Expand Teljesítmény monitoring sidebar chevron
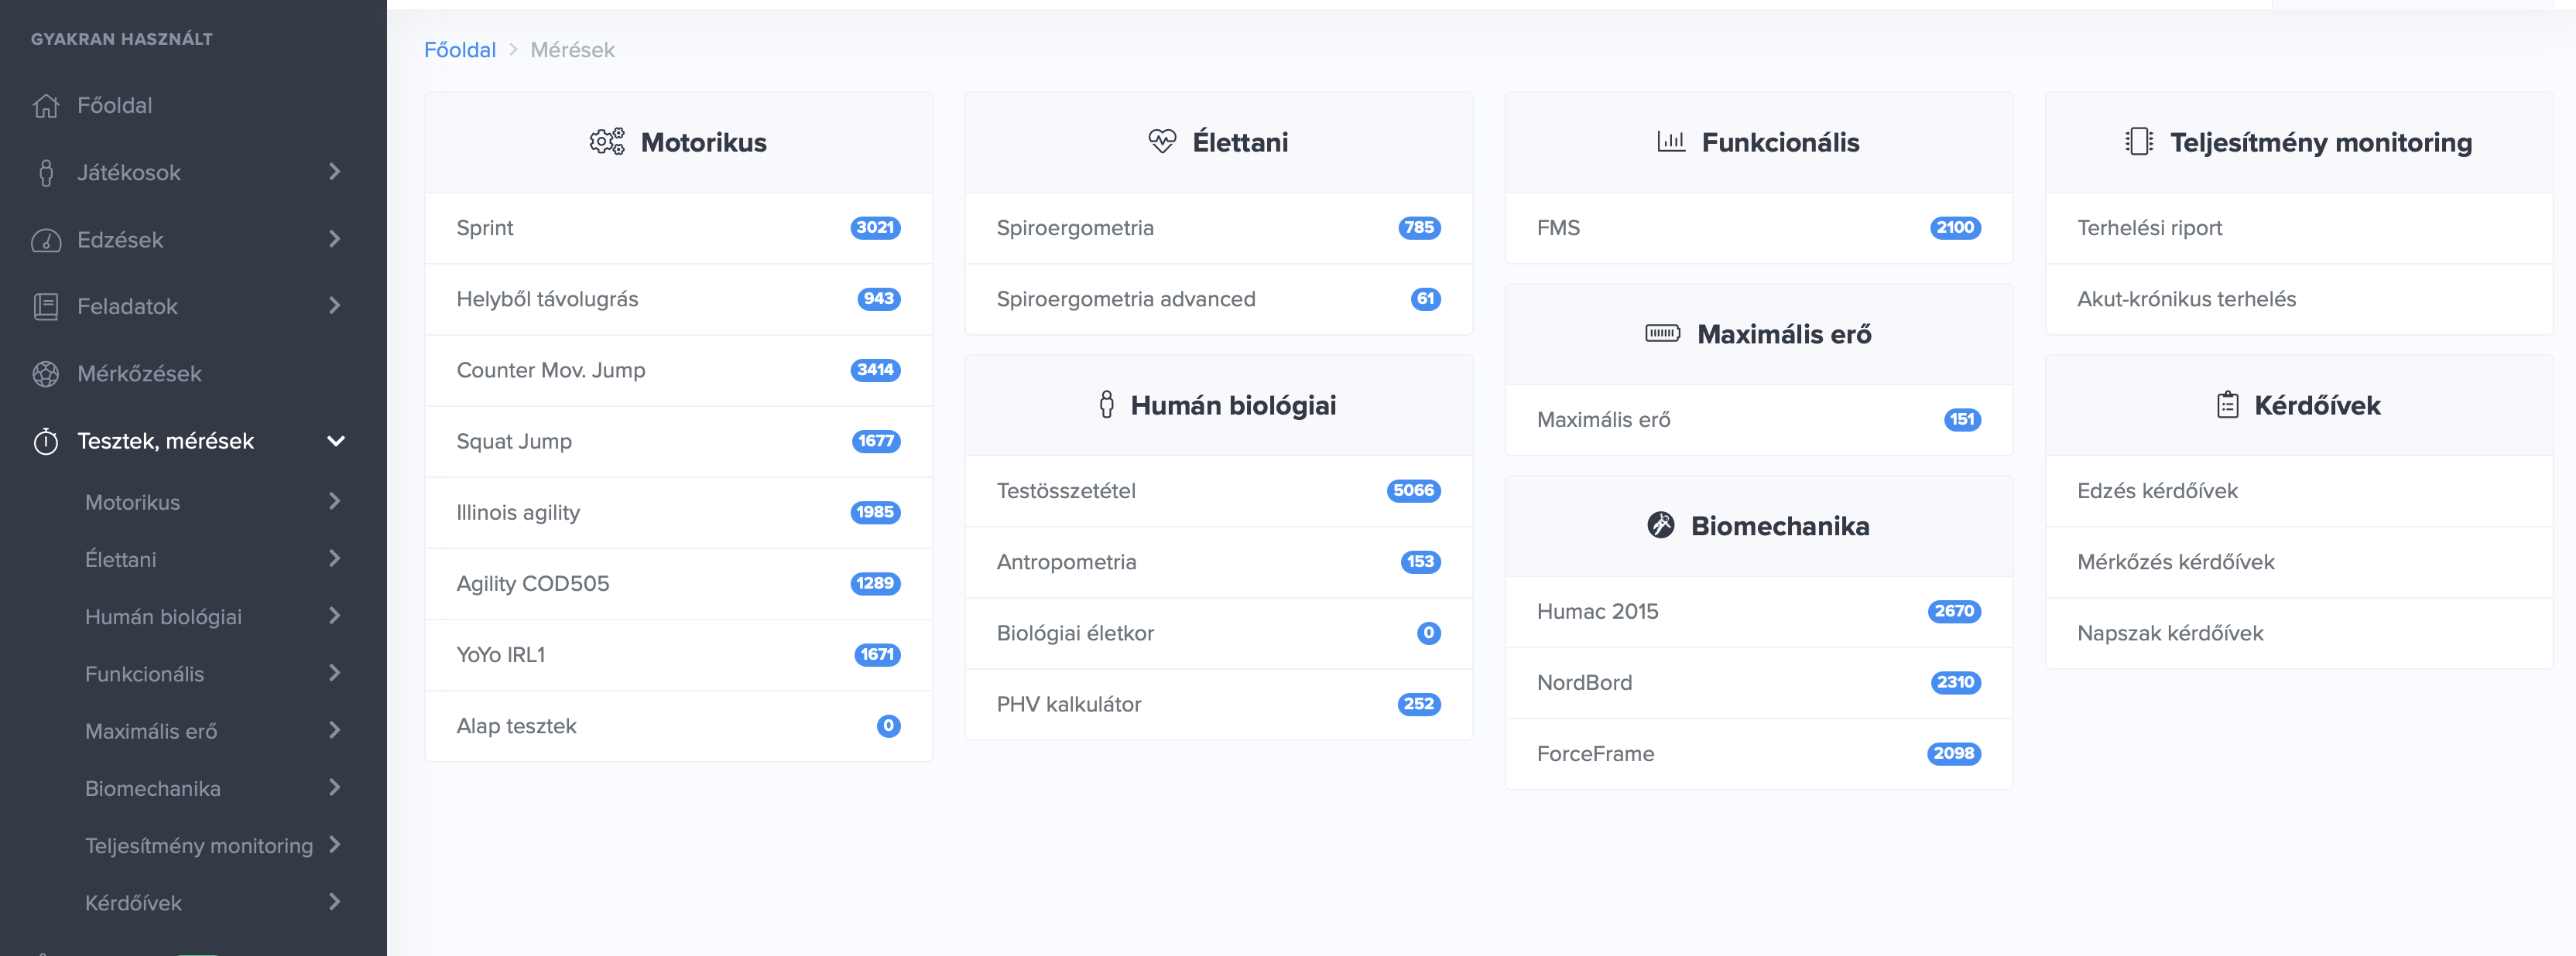Image resolution: width=2576 pixels, height=956 pixels. tap(335, 845)
